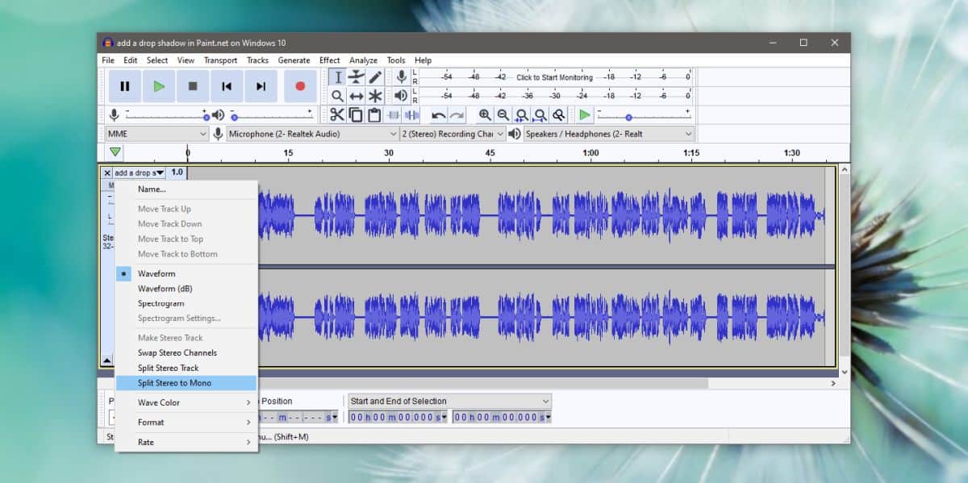Click the Play-at-speed green button
Viewport: 968px width, 483px height.
[x=585, y=115]
